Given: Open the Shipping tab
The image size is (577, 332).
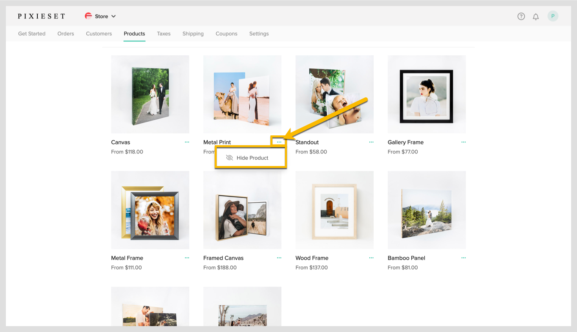Looking at the screenshot, I should pyautogui.click(x=193, y=34).
